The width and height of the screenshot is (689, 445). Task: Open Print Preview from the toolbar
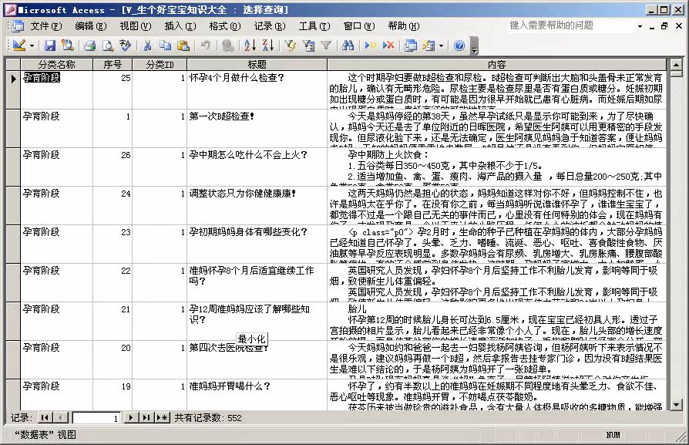tap(108, 46)
